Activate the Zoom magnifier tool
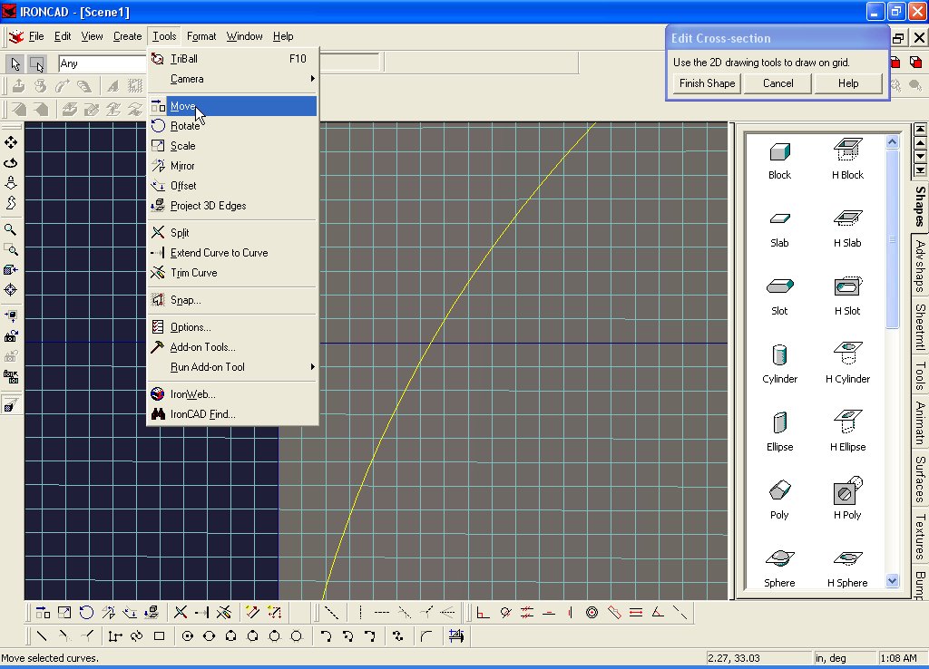This screenshot has width=929, height=669. 11,229
